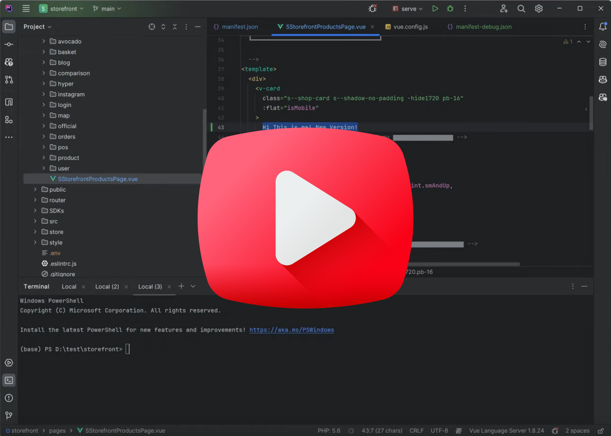This screenshot has width=611, height=436.
Task: Open the Commit tool window
Action: click(x=9, y=44)
